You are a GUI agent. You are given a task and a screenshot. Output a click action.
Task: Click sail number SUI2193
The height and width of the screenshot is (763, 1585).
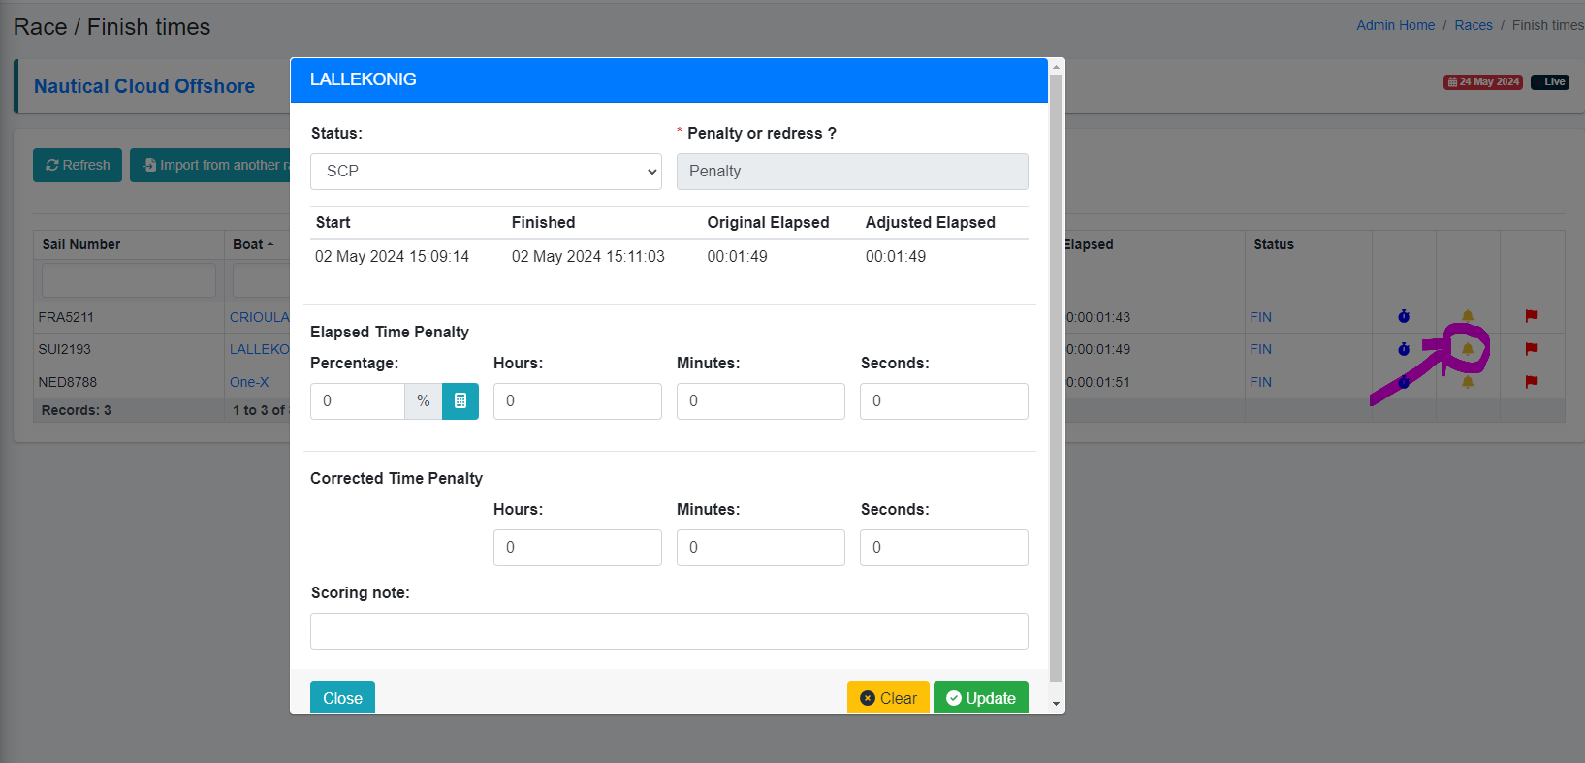(64, 349)
